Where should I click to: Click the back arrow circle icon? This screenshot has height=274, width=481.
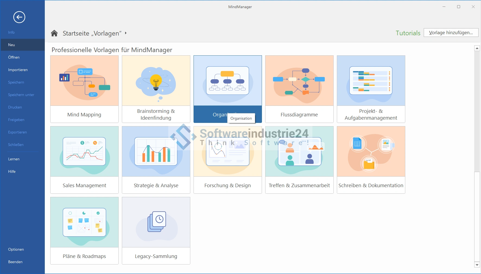[x=19, y=17]
